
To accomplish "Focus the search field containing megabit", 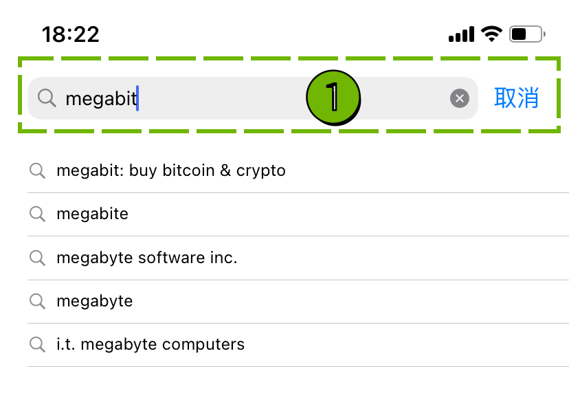I will tap(253, 98).
